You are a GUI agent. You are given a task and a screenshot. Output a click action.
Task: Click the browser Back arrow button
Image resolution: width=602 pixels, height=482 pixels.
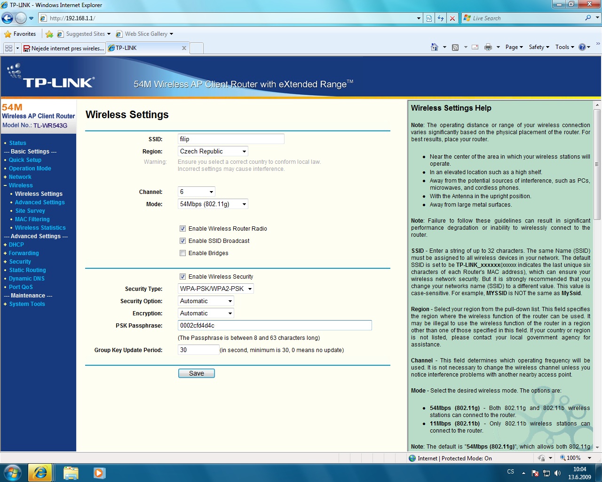pos(7,18)
